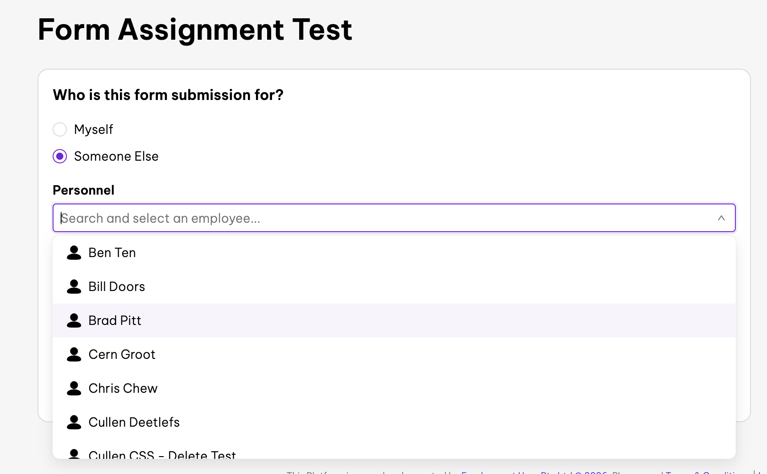Click the person icon beside Cern Groot
Screen dimensions: 767x474
74,354
